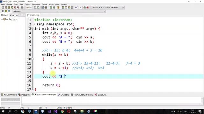Click 'return 0;' on line 16
This screenshot has width=204, height=114.
click(51, 85)
